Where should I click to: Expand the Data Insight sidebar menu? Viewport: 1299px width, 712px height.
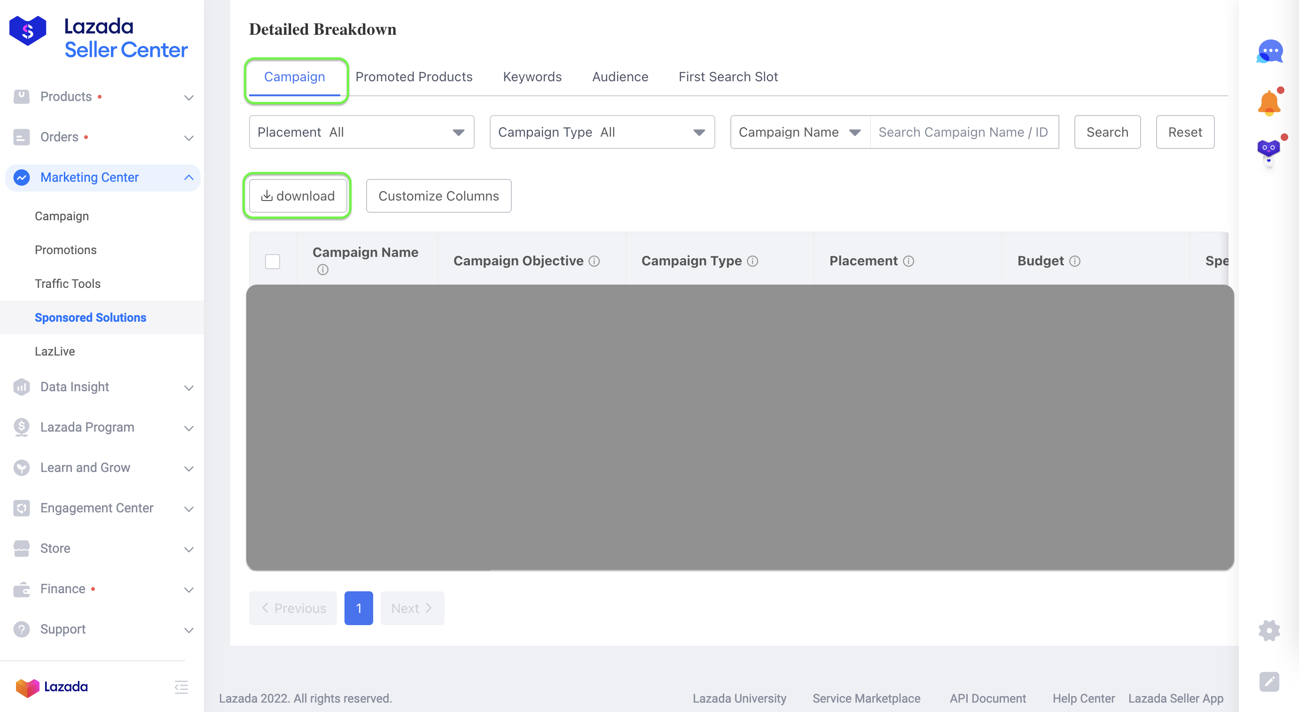point(103,387)
